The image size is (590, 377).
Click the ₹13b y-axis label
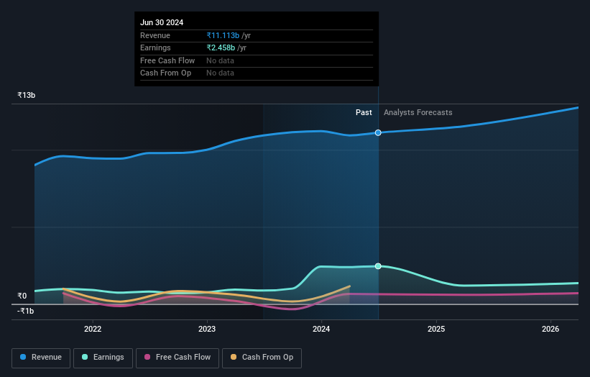27,95
